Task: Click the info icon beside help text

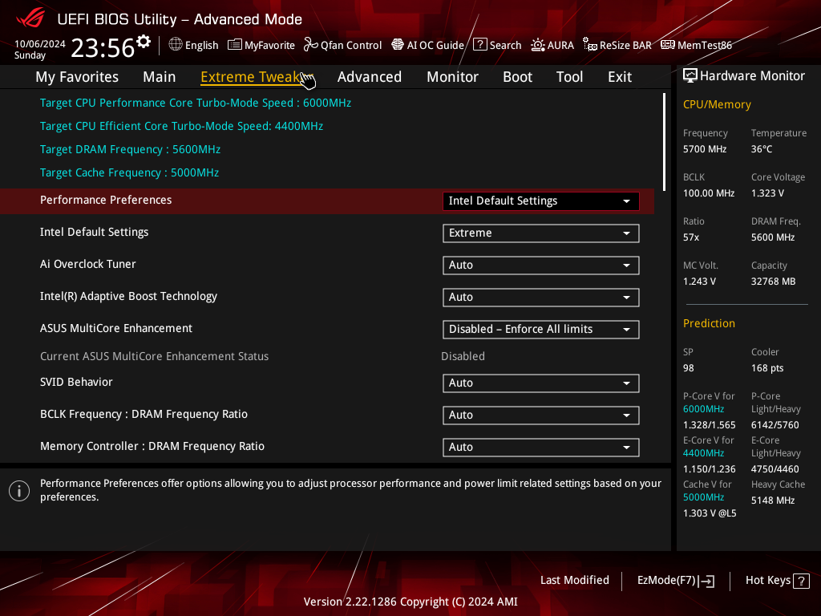Action: click(x=19, y=491)
